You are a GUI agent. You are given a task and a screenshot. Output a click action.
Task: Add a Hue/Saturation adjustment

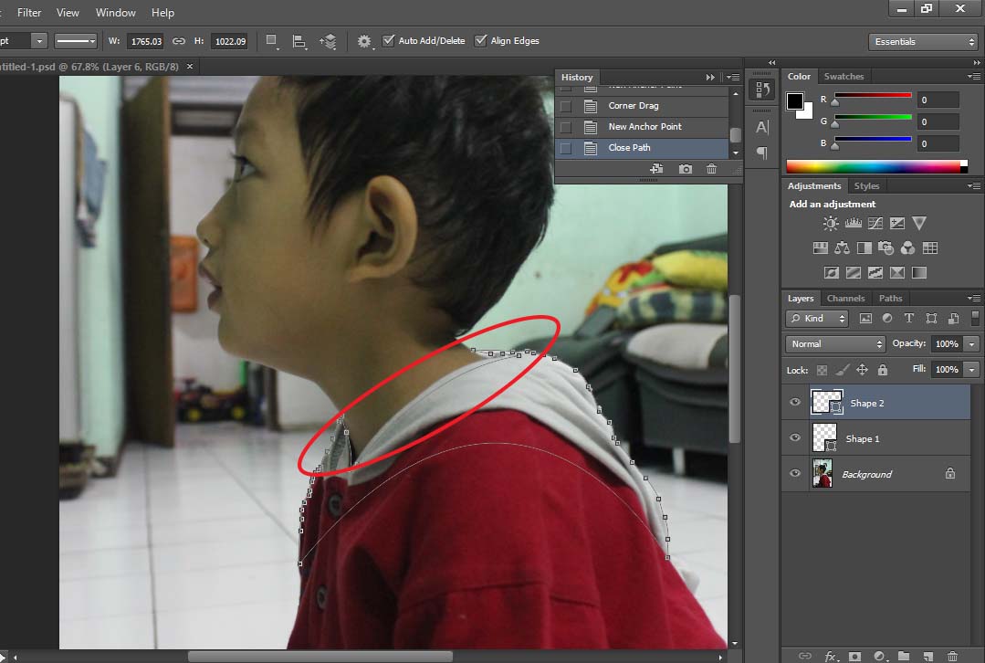click(821, 247)
